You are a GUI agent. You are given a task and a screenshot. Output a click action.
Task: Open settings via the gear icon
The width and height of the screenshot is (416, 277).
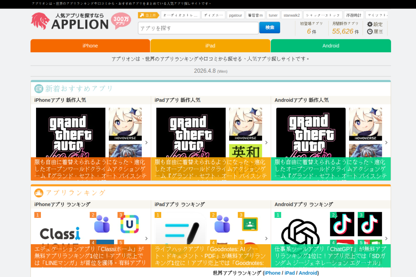pos(370,24)
